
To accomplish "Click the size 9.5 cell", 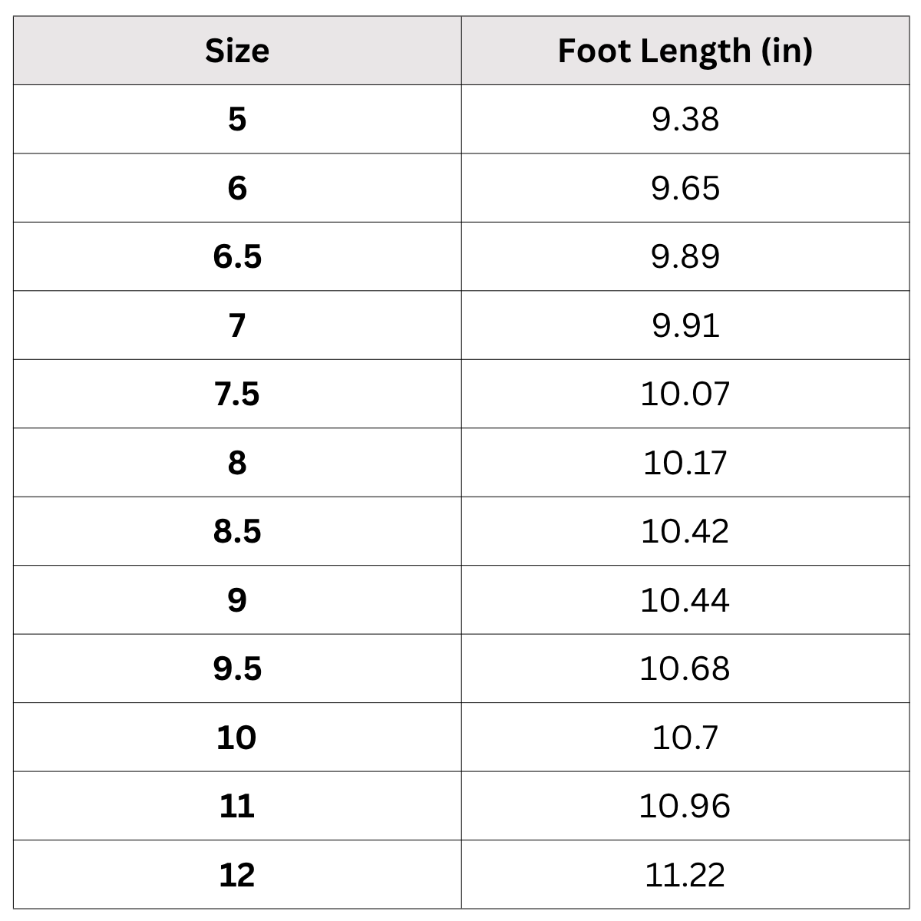I will tap(237, 668).
